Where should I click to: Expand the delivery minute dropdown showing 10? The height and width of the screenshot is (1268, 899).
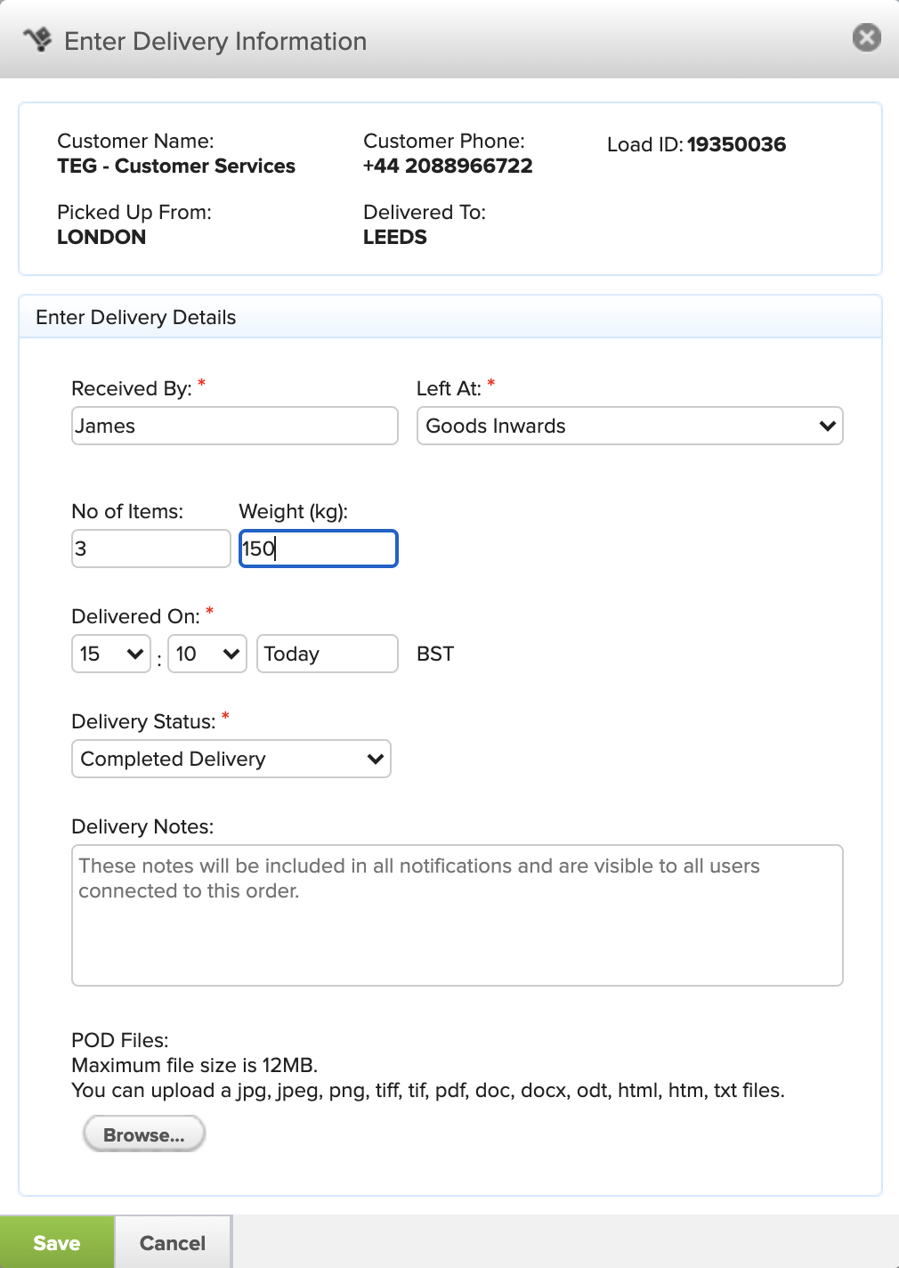tap(207, 654)
